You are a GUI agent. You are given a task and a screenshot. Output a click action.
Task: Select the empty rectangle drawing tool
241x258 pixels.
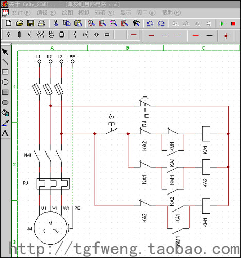5,72
